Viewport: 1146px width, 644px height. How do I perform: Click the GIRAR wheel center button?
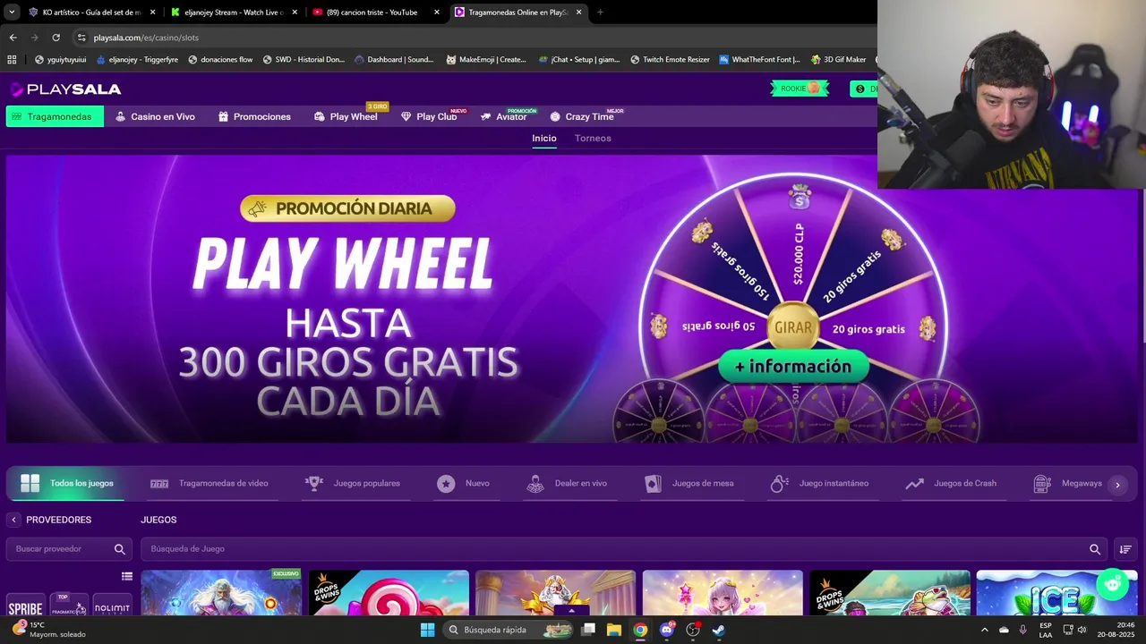click(x=793, y=327)
